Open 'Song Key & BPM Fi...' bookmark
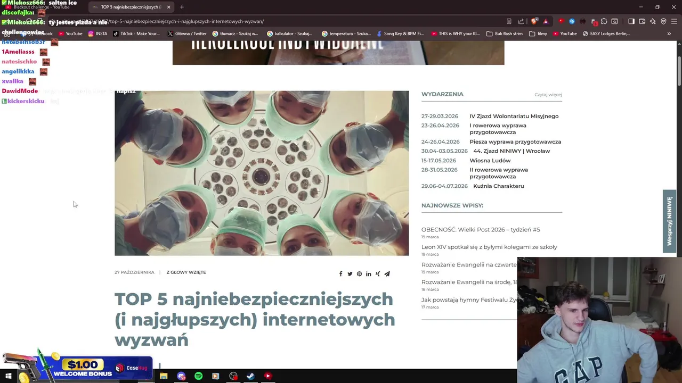 pos(400,34)
